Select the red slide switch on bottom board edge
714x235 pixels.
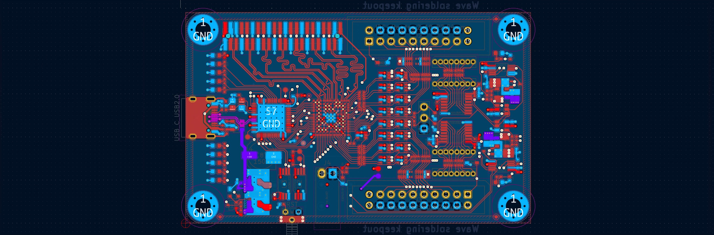292,219
